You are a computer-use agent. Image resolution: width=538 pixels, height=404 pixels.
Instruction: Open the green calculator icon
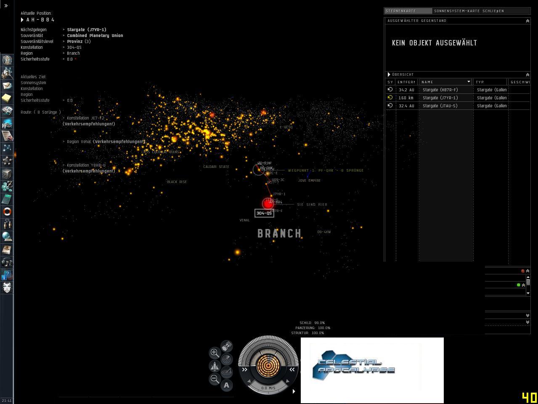coord(7,199)
